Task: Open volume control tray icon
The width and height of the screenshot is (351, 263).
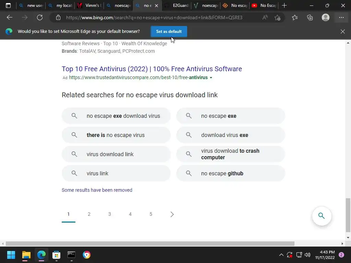Action: click(307, 255)
